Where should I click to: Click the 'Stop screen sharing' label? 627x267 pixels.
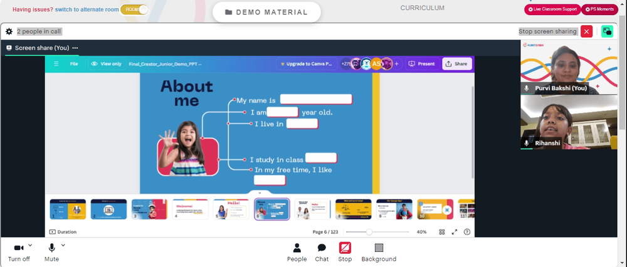coord(548,31)
